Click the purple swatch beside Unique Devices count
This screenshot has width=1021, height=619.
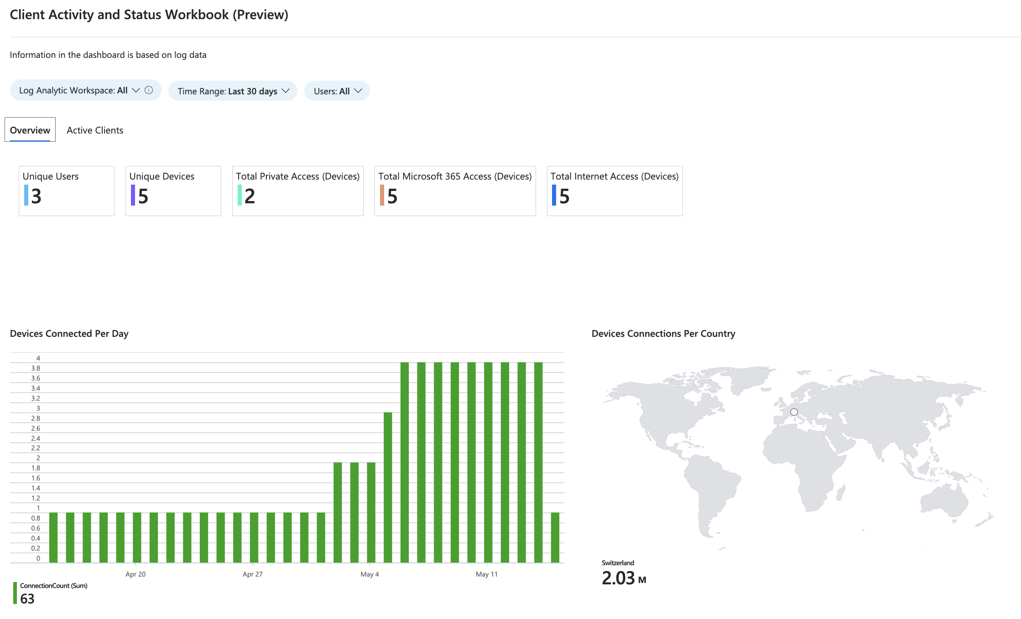[x=133, y=195]
